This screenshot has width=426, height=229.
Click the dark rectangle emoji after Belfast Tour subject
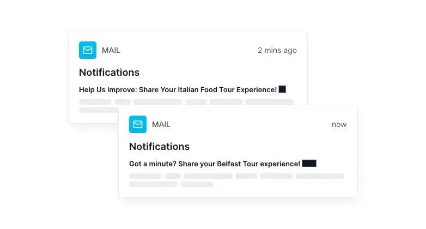coord(309,163)
